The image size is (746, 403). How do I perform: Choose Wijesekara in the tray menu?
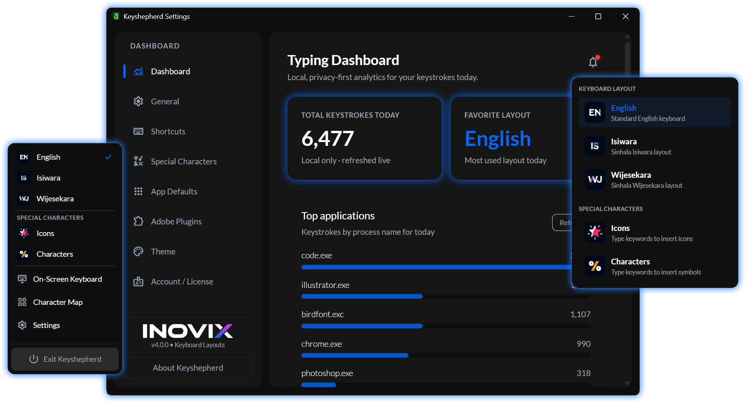65,199
